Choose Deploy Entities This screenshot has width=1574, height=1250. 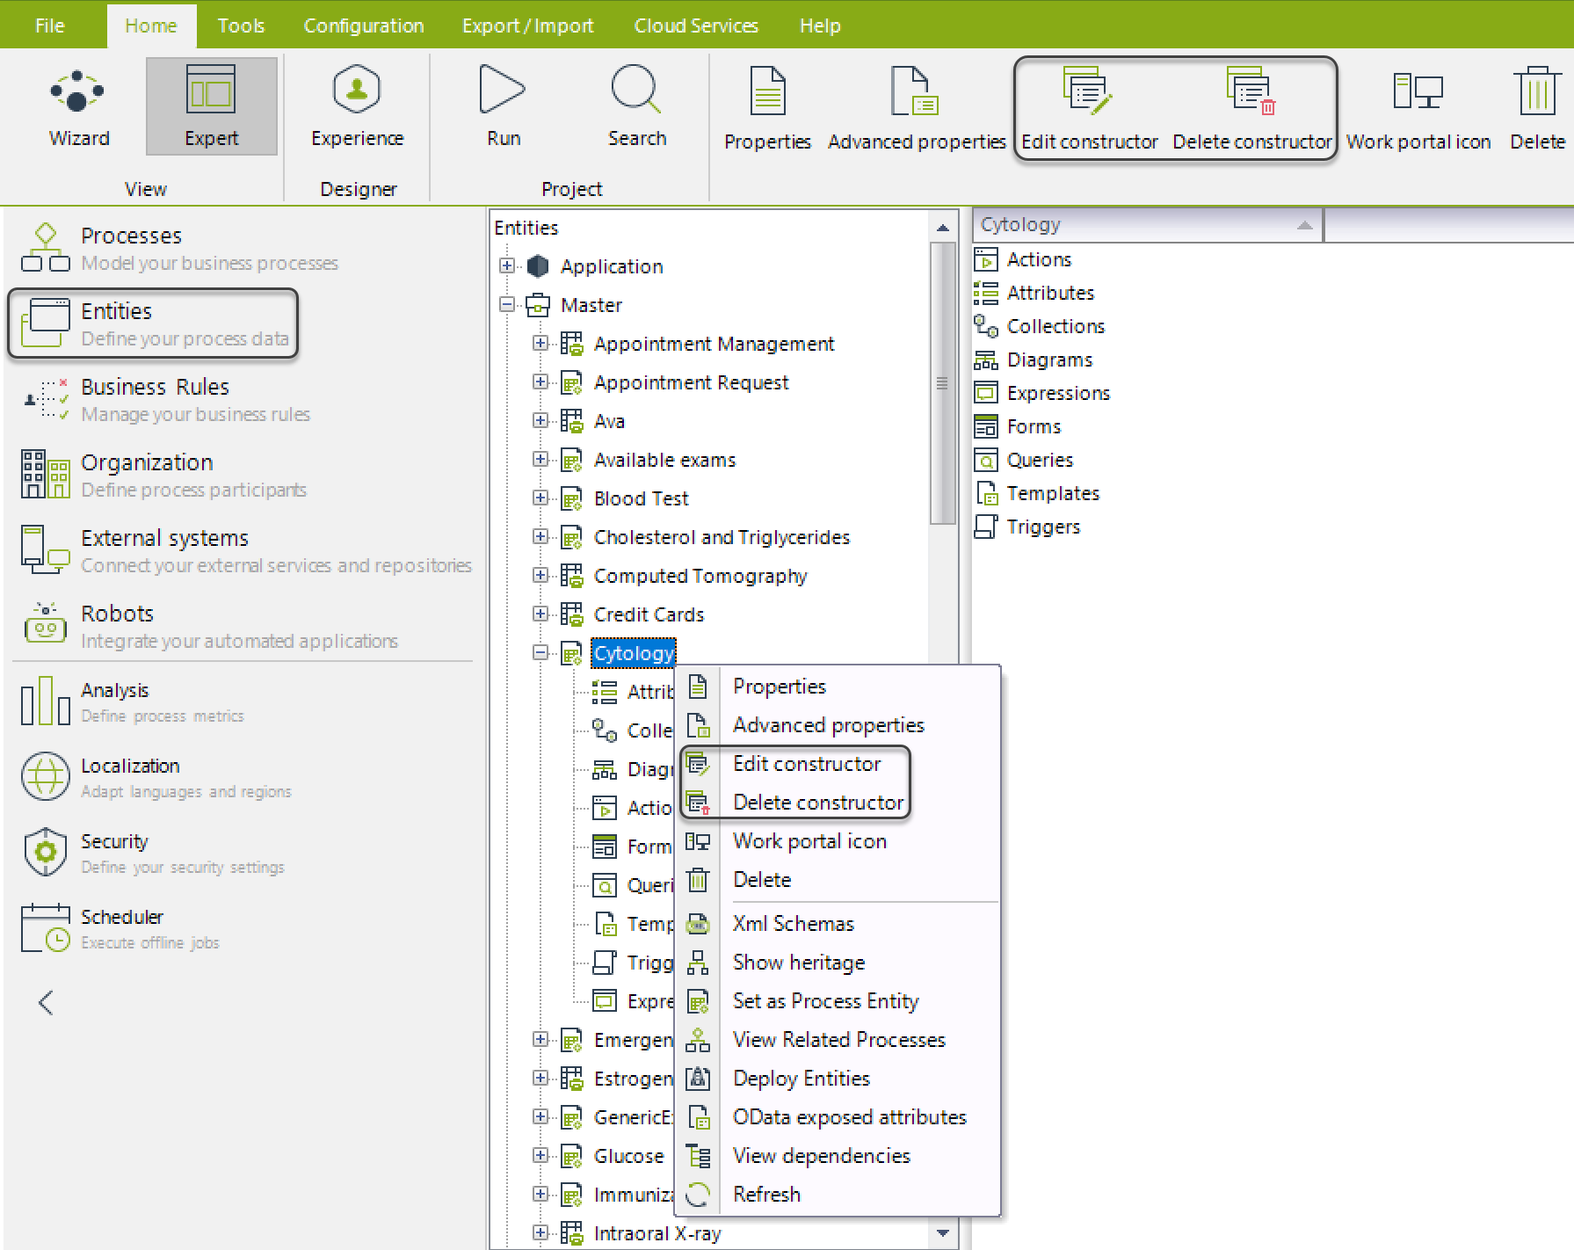click(838, 1079)
